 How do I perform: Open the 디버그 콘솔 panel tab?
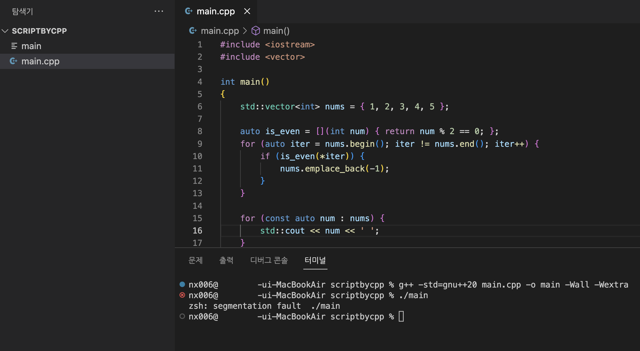click(x=269, y=260)
